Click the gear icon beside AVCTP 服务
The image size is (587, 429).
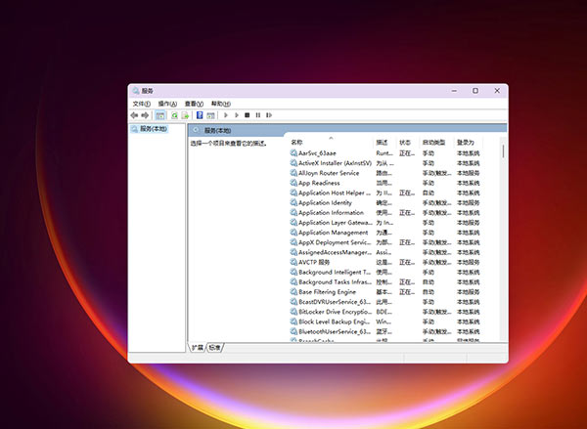pos(293,262)
